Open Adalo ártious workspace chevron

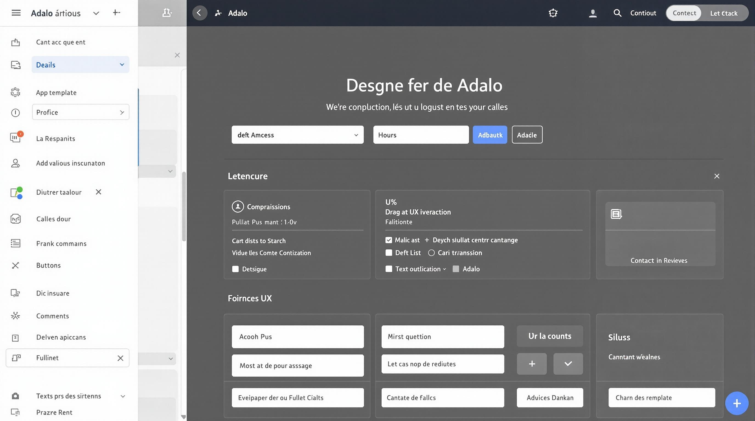96,13
